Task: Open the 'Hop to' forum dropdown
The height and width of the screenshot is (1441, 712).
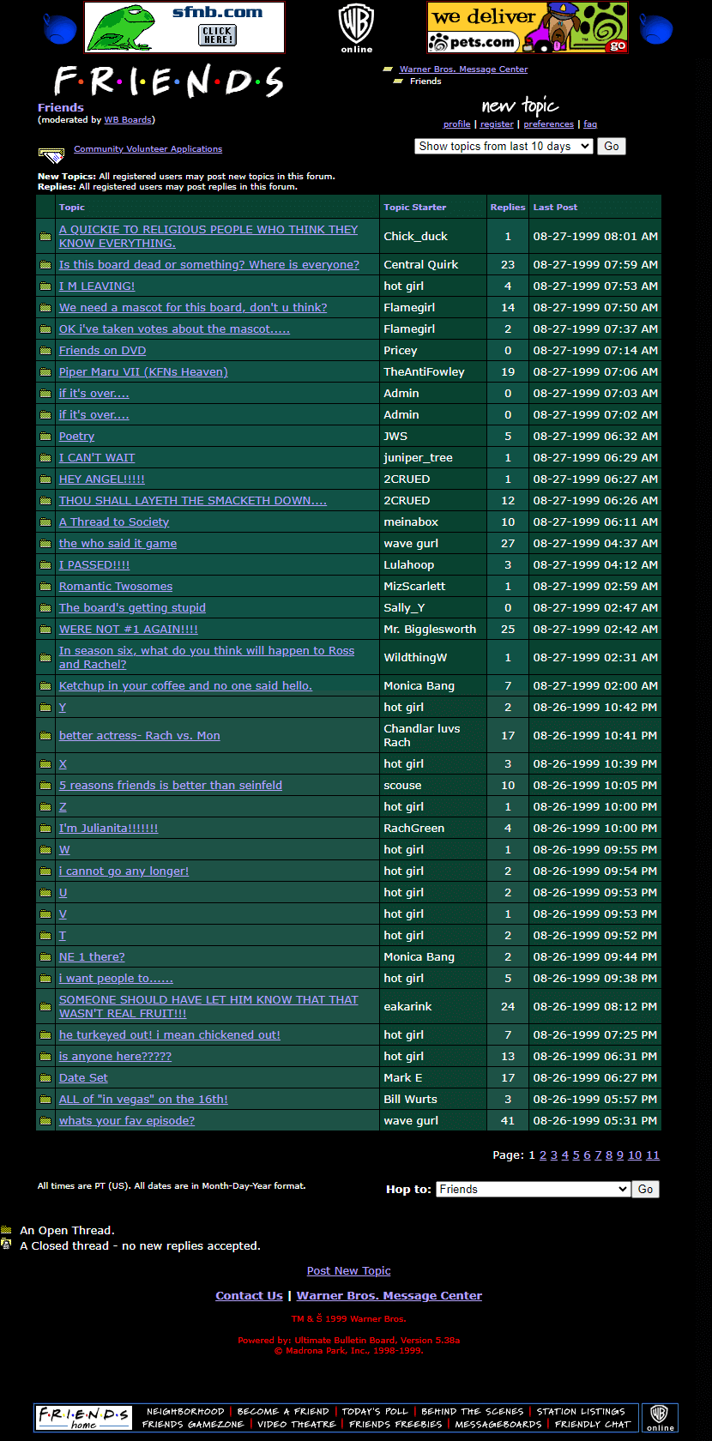Action: click(x=534, y=1189)
